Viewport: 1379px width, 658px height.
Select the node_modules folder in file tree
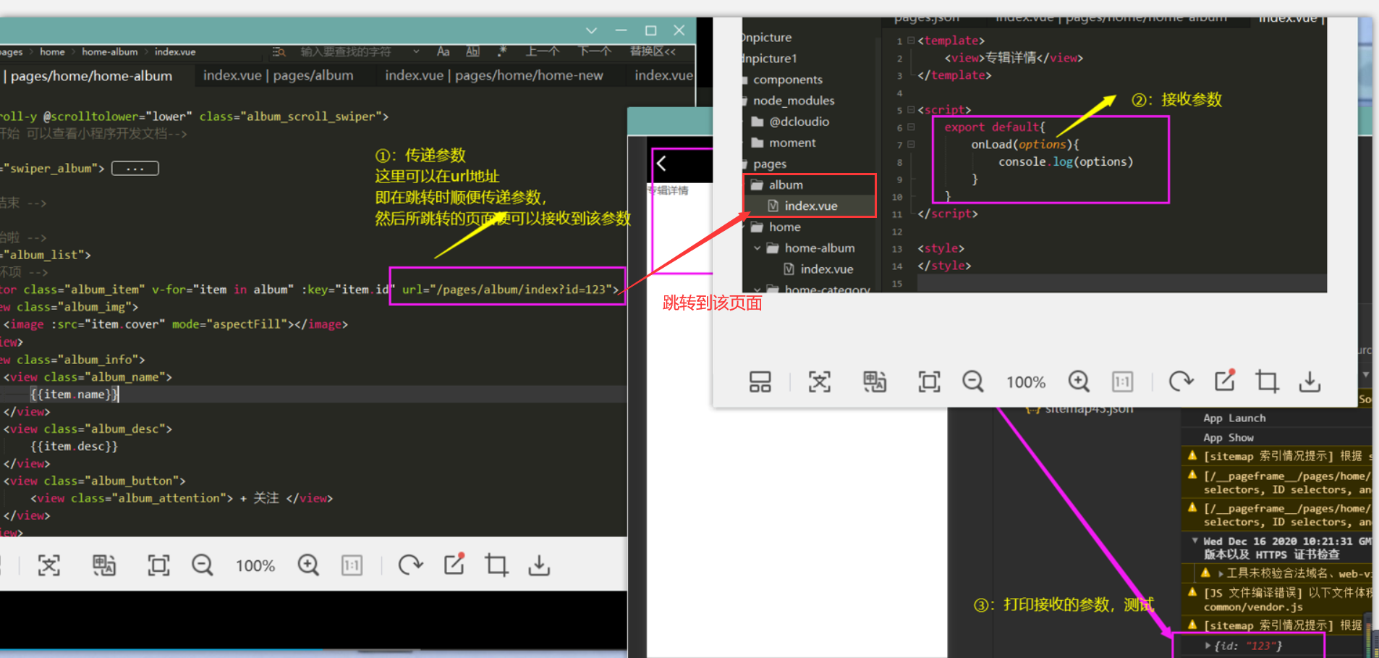tap(794, 101)
